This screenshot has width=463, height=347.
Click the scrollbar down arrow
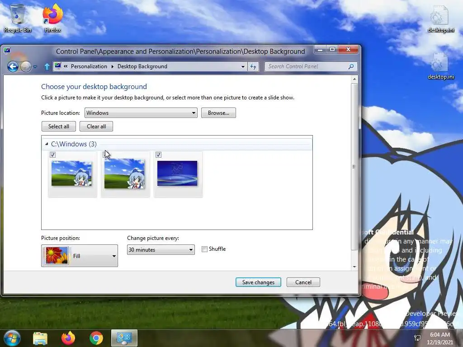[x=354, y=267]
